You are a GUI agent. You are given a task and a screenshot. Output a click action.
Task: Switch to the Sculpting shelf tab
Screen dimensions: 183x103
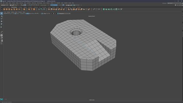20,7
